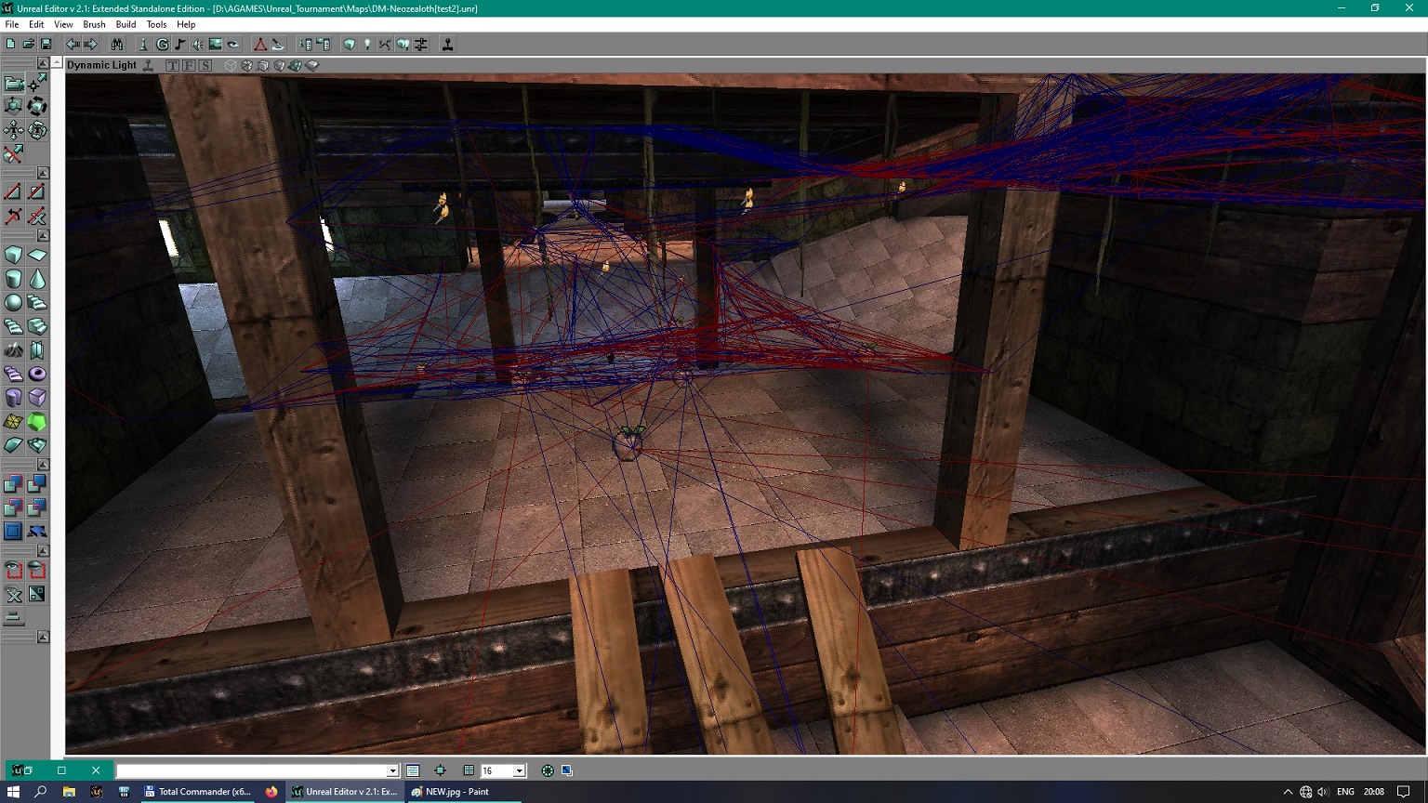Build geometry with the cube icon
The width and height of the screenshot is (1428, 803).
tap(350, 44)
